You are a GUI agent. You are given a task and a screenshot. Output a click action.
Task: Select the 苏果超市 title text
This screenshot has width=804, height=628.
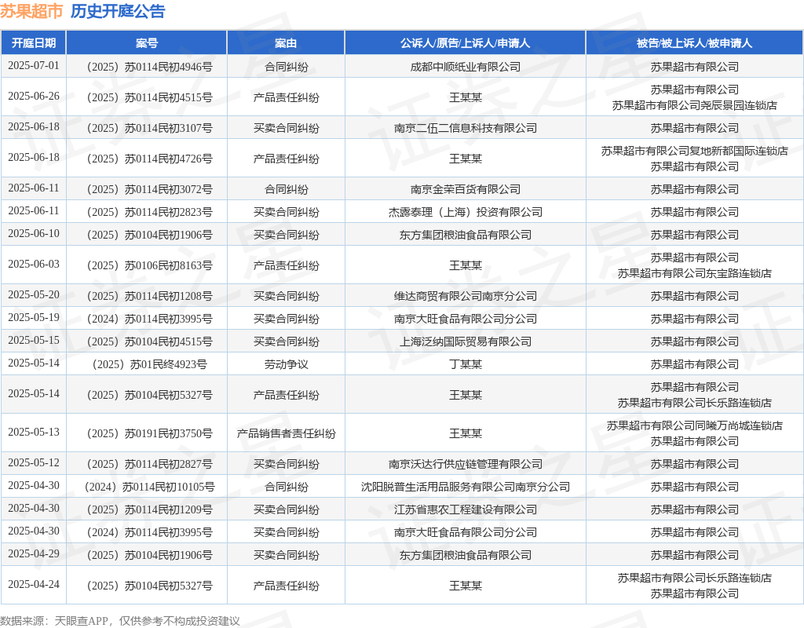point(31,11)
